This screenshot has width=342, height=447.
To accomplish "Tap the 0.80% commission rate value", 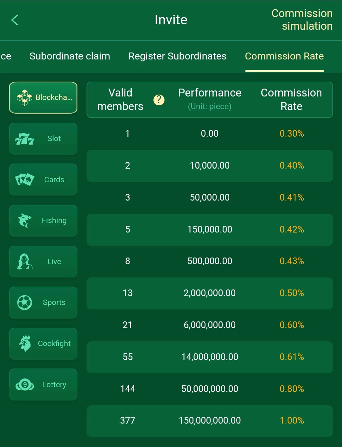I will [291, 389].
